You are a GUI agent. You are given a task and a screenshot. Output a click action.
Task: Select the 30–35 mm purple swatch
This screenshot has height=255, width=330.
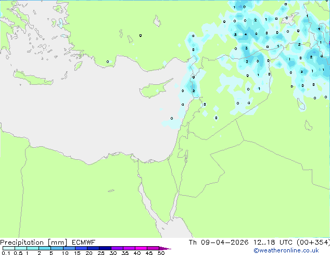point(117,248)
